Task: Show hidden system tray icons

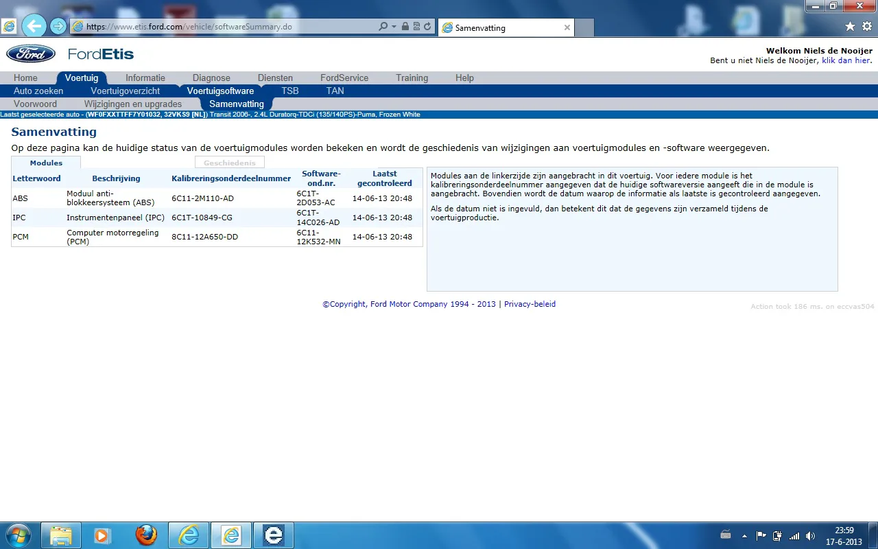Action: click(744, 535)
